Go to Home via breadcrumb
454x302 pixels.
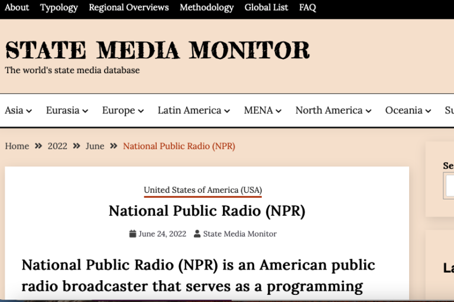(17, 146)
